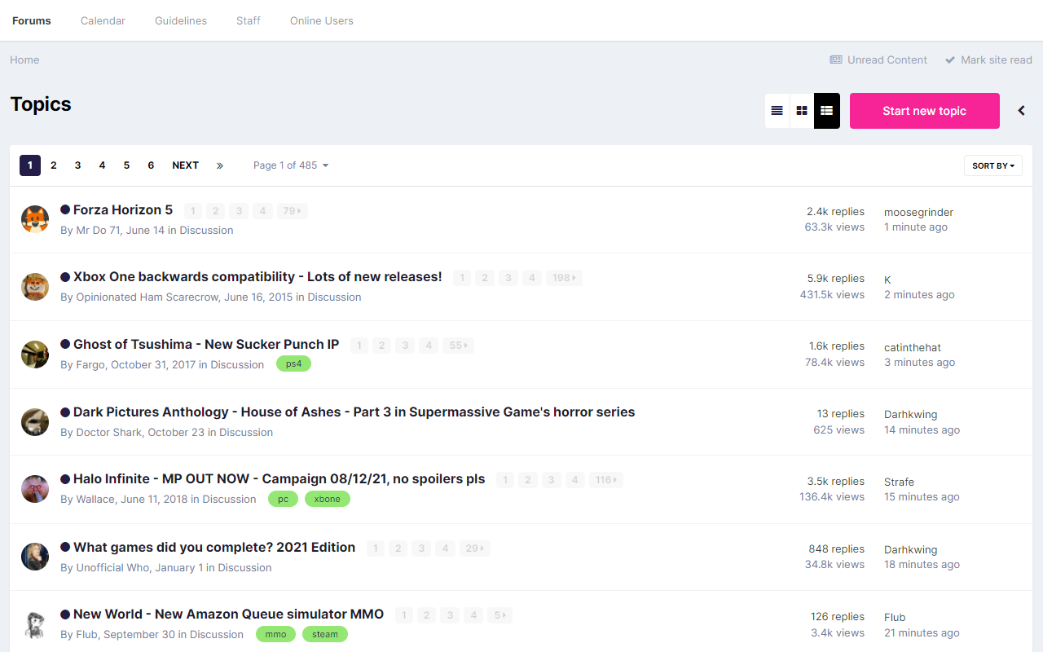Screen dimensions: 1043x652
Task: Open the Staff tab
Action: (249, 20)
